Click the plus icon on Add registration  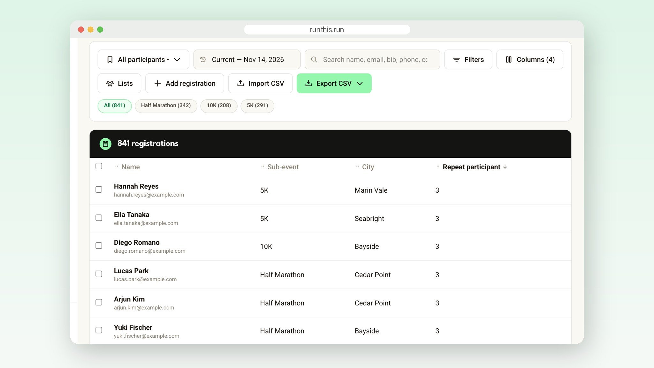coord(158,84)
